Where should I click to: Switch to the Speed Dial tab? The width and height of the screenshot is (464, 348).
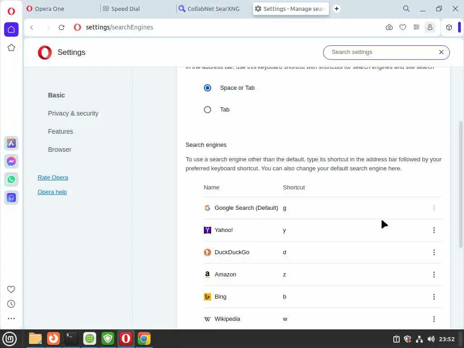[137, 9]
